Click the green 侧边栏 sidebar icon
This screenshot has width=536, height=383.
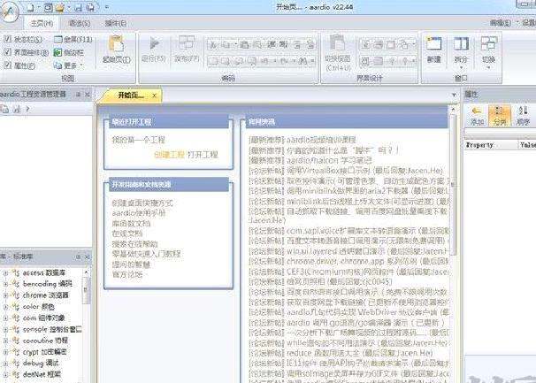tap(57, 52)
